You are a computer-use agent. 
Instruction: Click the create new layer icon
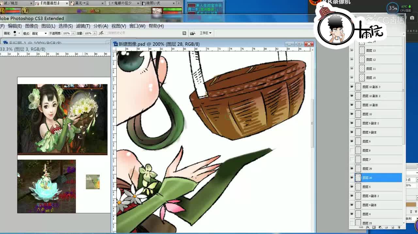pyautogui.click(x=393, y=227)
